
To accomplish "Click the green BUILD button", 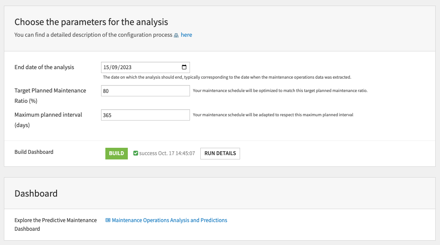I will pyautogui.click(x=117, y=153).
